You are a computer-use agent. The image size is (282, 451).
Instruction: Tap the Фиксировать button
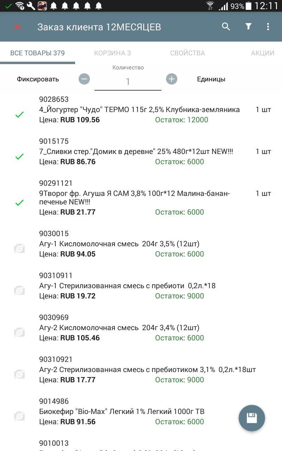pyautogui.click(x=38, y=79)
